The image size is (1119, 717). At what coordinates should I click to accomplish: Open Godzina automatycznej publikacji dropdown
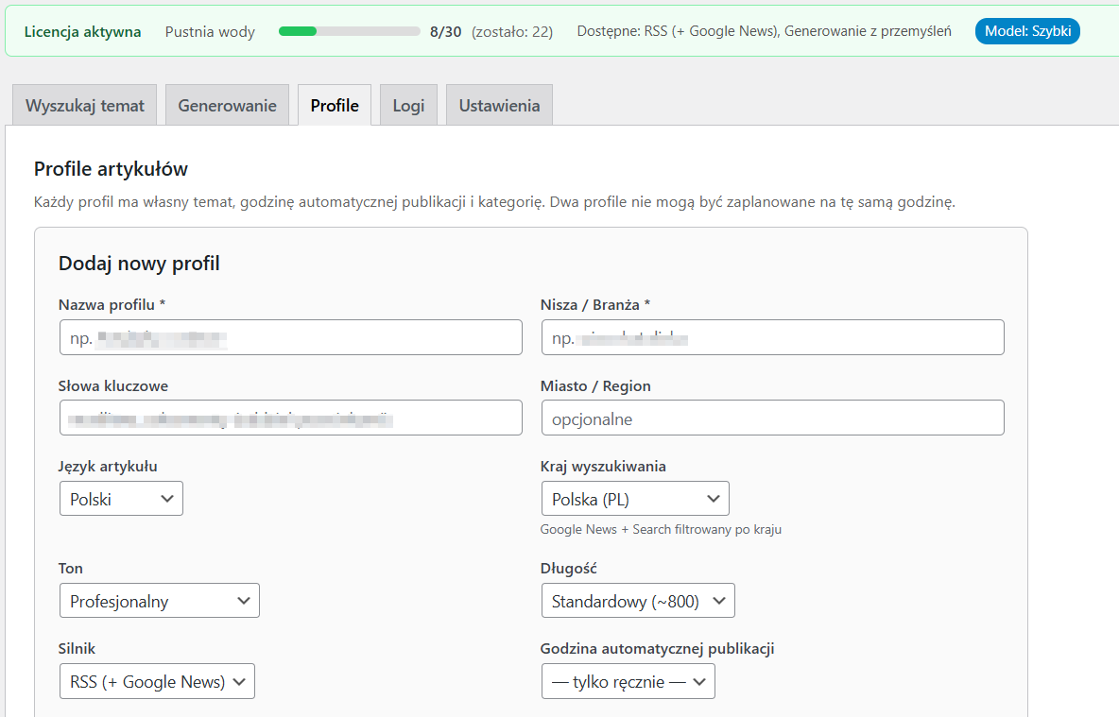coord(628,681)
